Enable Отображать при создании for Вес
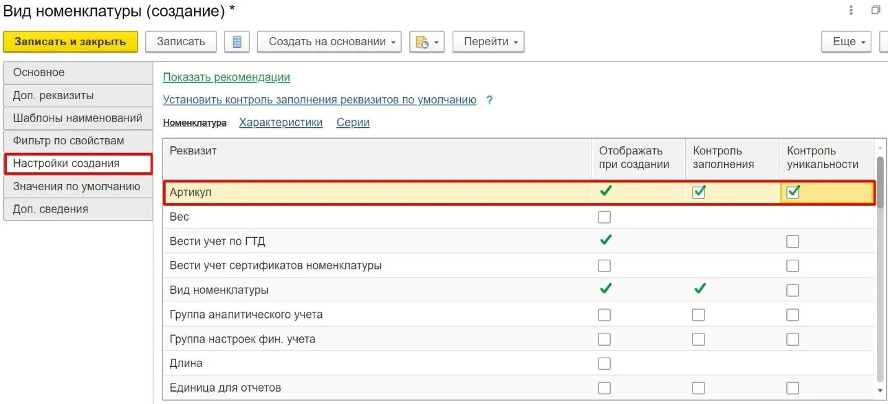Viewport: 888px width, 404px height. click(605, 217)
